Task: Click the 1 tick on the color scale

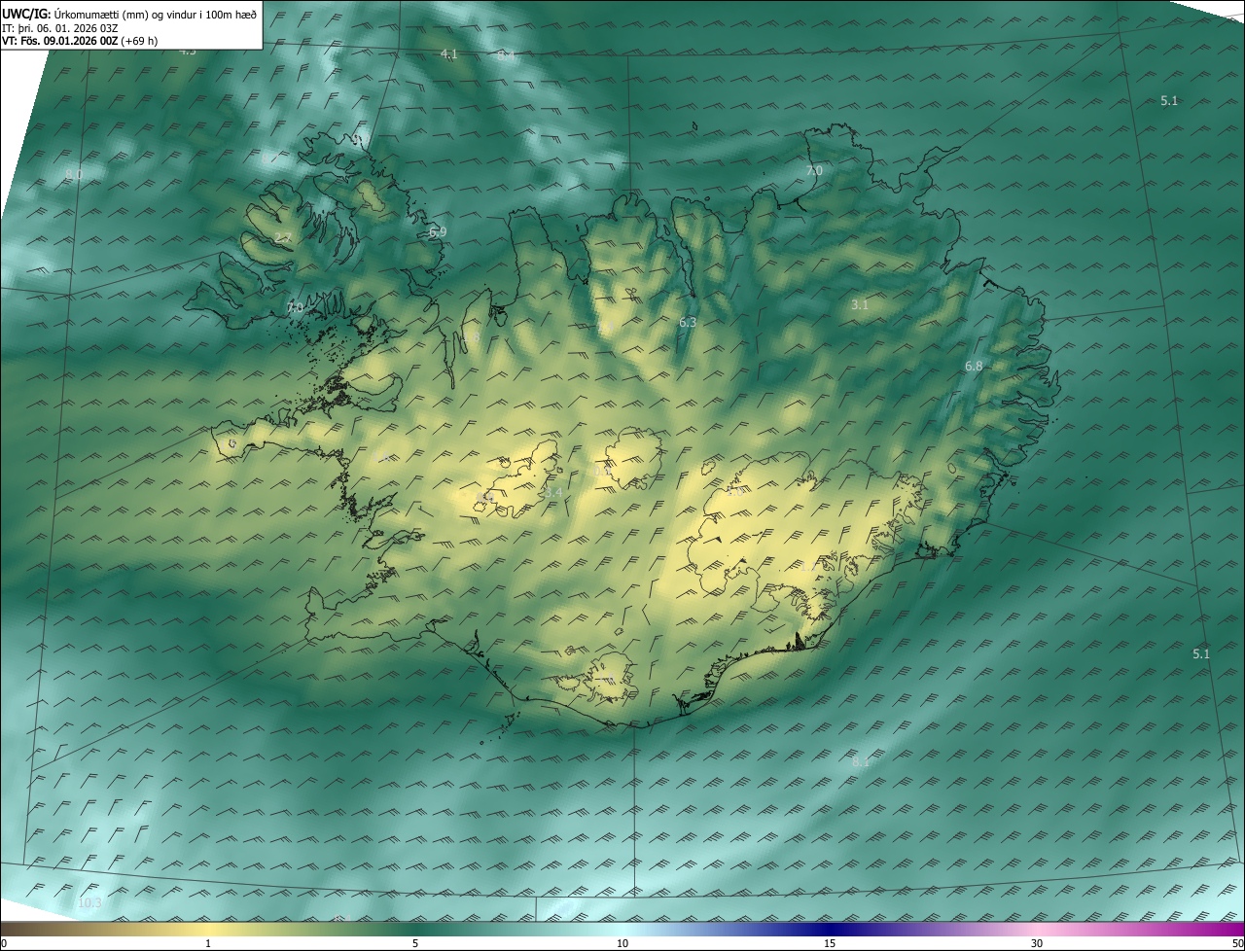Action: coord(208,944)
